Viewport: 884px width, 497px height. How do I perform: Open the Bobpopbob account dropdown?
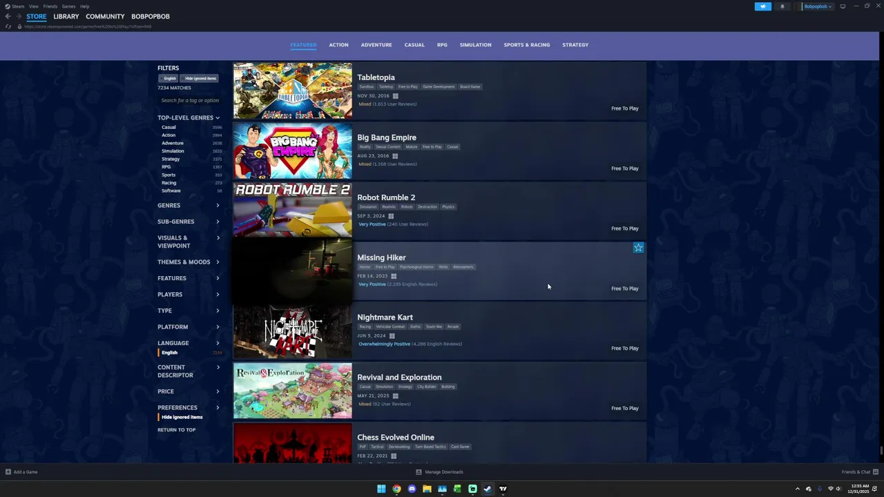(818, 6)
